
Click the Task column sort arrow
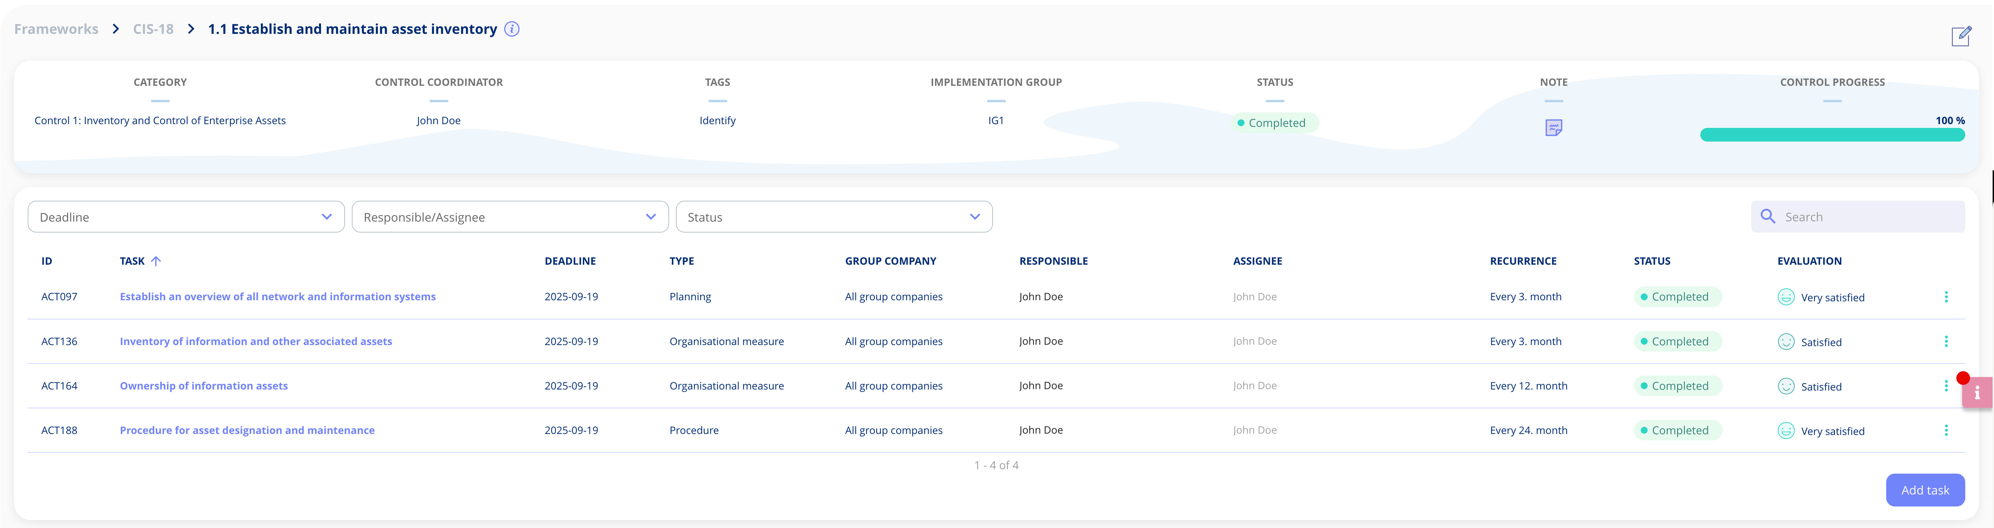click(x=156, y=261)
